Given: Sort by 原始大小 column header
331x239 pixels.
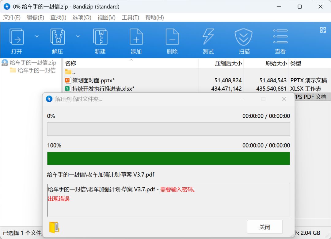Looking at the screenshot, I should (266, 63).
